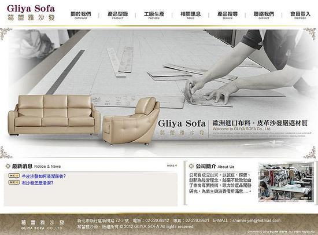Open news link 布沙發怎麼清潔?

tap(38, 183)
